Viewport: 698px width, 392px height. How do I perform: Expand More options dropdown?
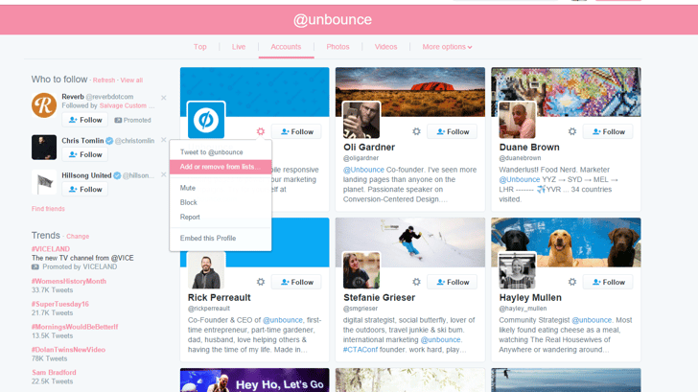[x=447, y=47]
